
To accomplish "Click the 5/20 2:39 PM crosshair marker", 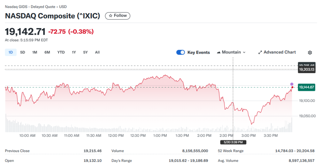I will click(233, 142).
